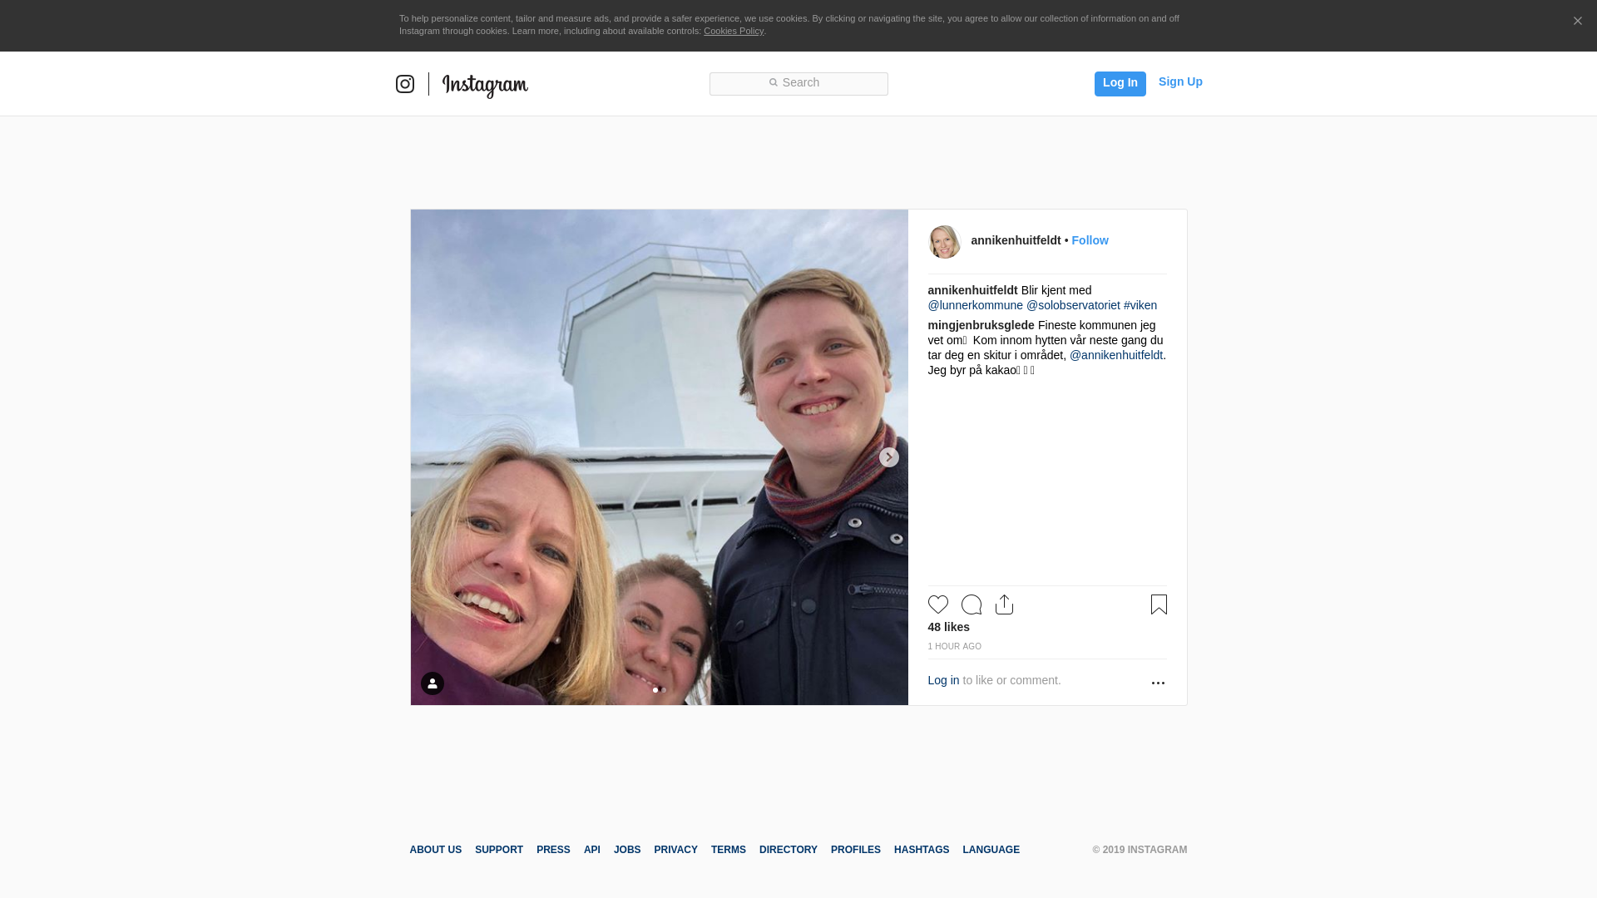This screenshot has height=898, width=1597.
Task: Open the Cookies Policy link
Action: 733,31
